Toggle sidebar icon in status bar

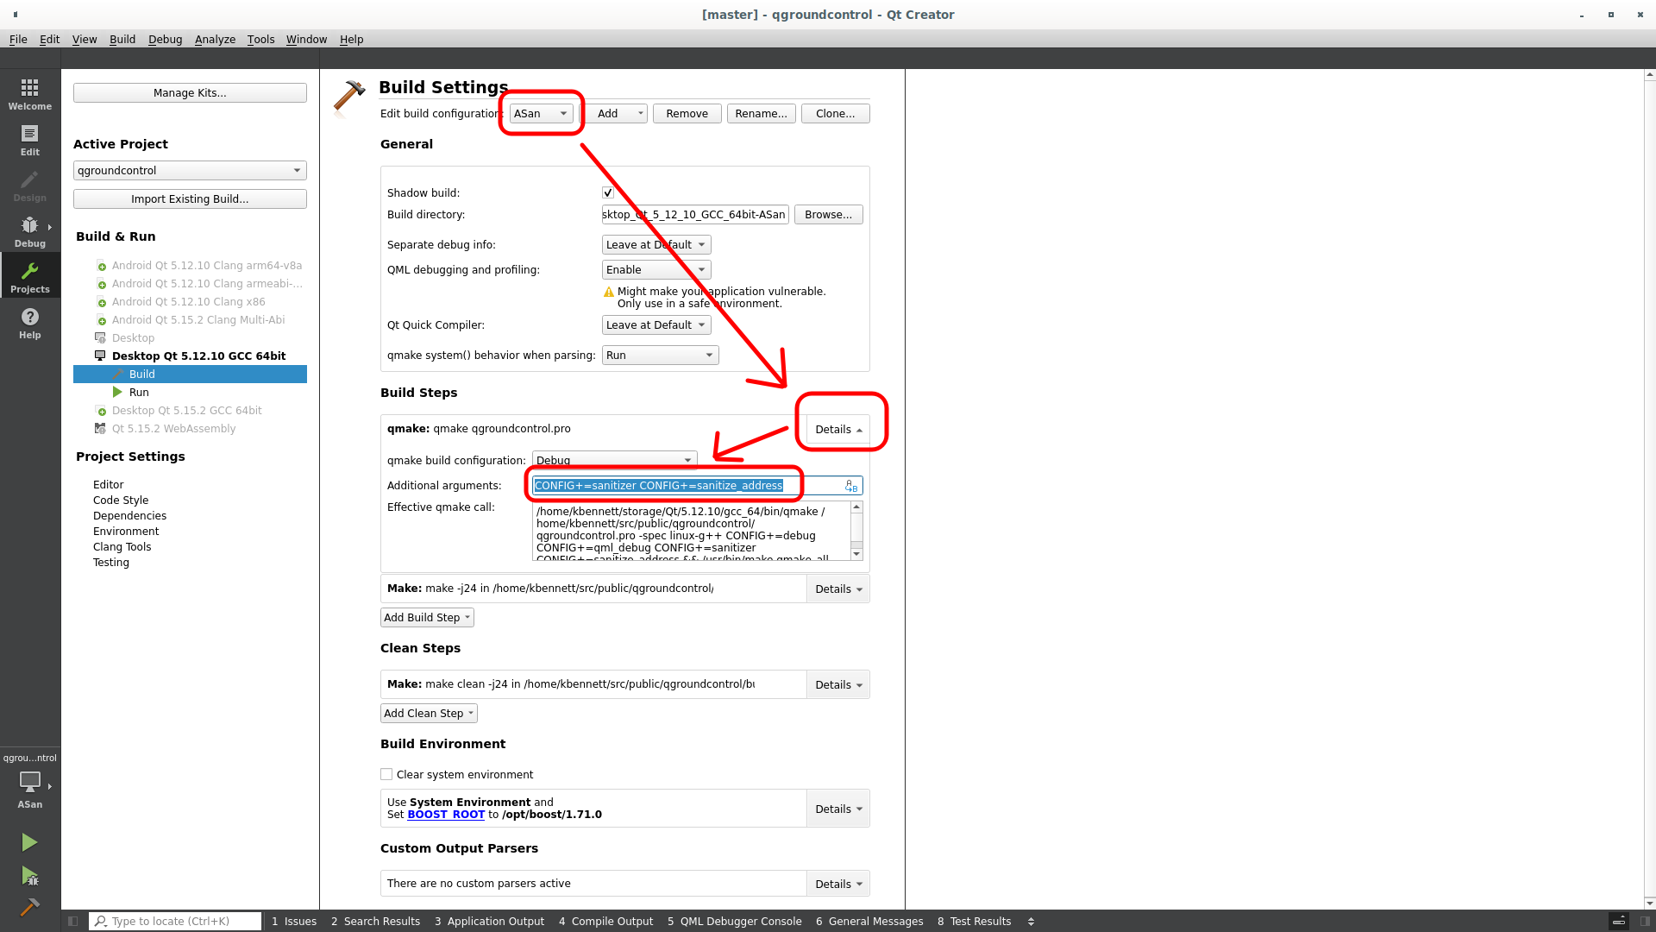pyautogui.click(x=73, y=921)
